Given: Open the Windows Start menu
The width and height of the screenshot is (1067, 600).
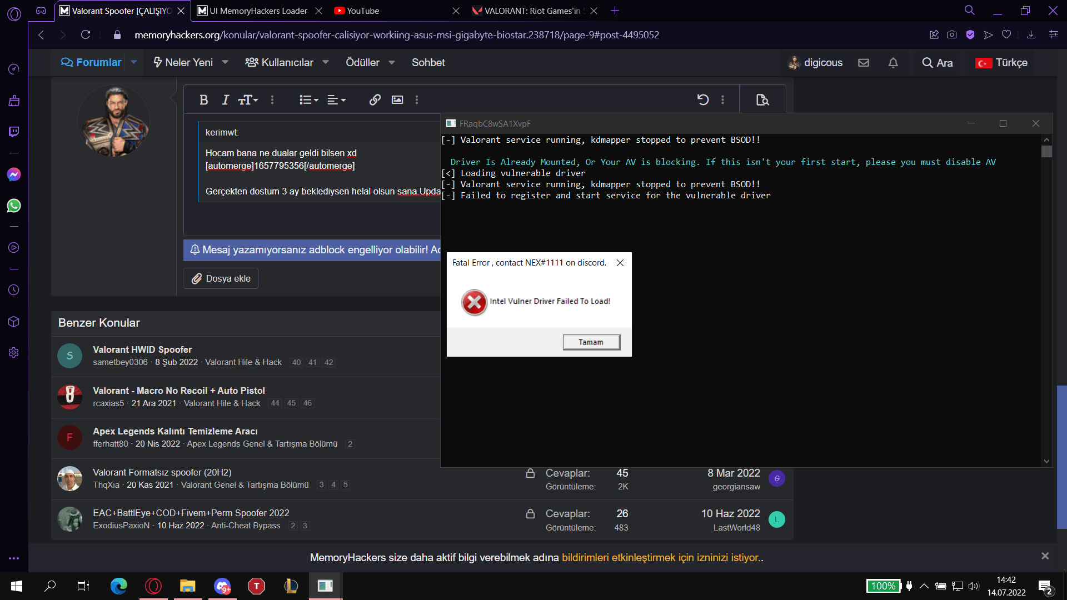Looking at the screenshot, I should 17,586.
